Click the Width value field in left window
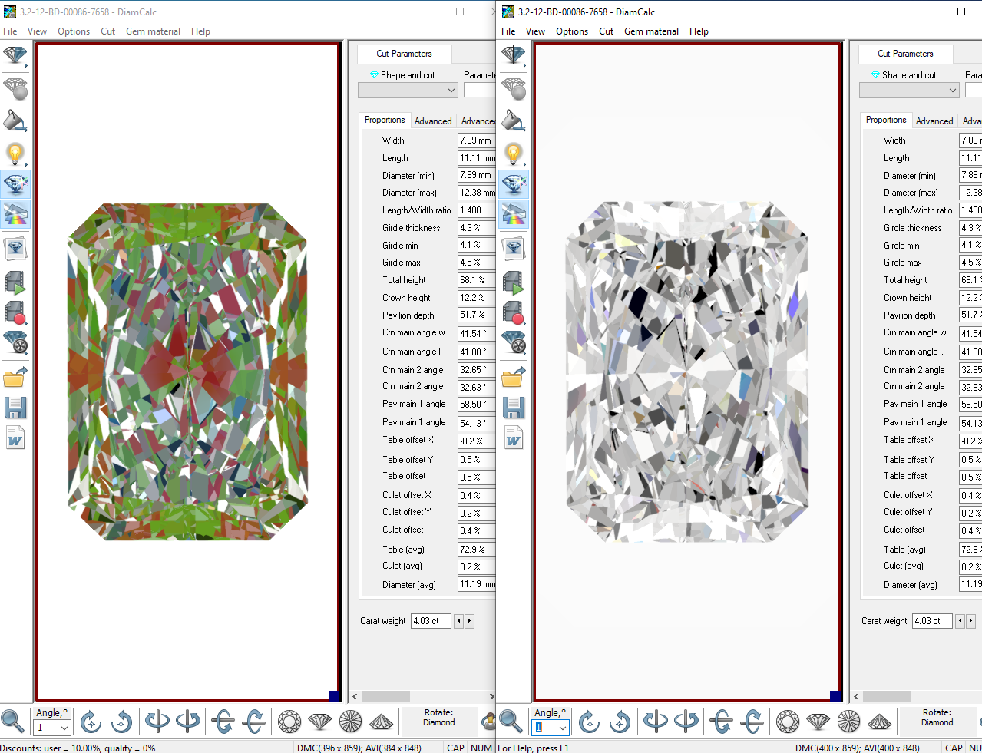The image size is (982, 753). point(477,140)
